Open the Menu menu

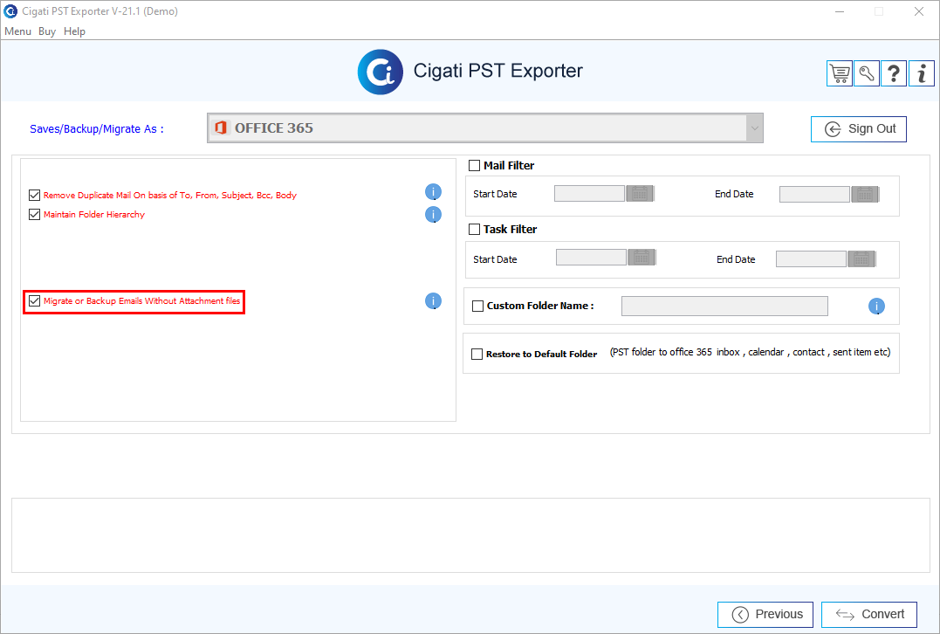[x=17, y=31]
